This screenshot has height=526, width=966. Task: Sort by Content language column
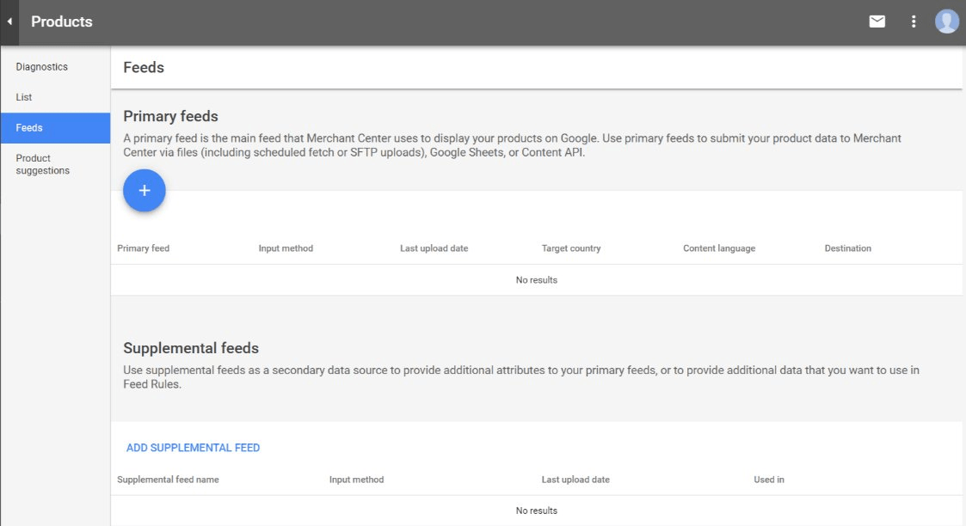(718, 248)
